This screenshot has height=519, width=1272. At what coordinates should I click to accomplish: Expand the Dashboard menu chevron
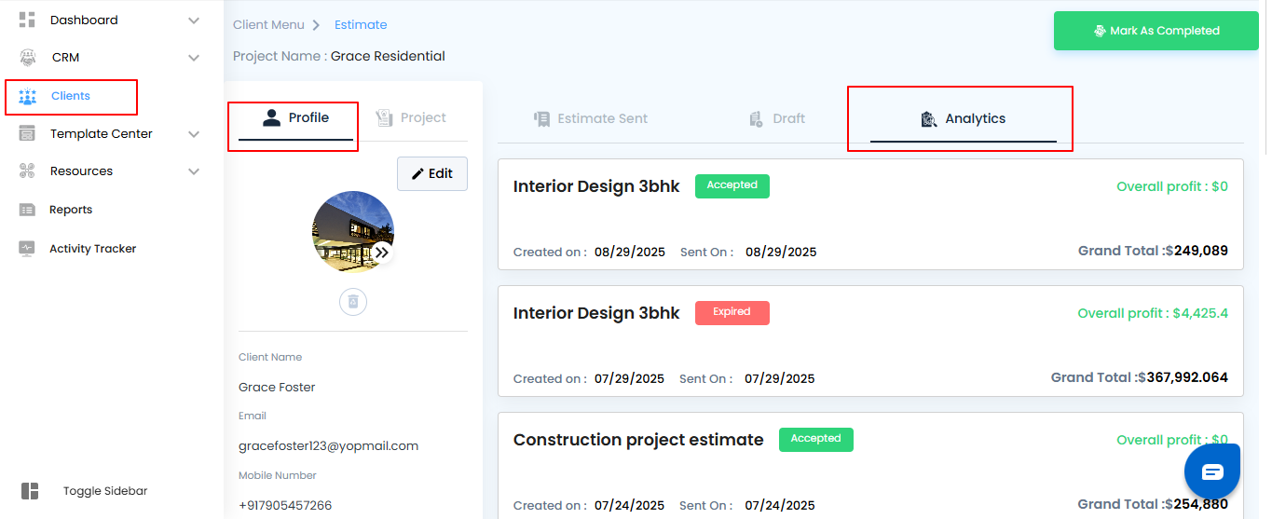tap(194, 20)
